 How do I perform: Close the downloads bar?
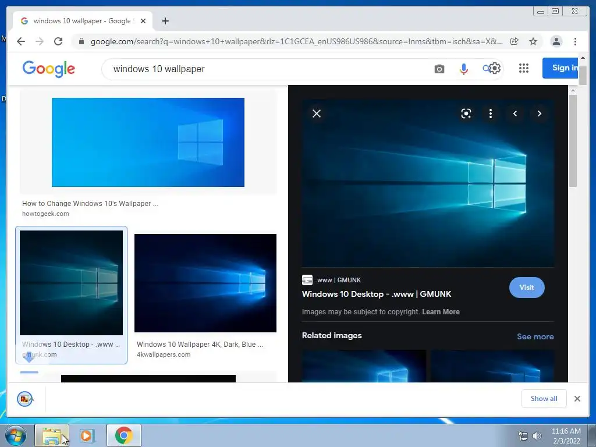(577, 399)
